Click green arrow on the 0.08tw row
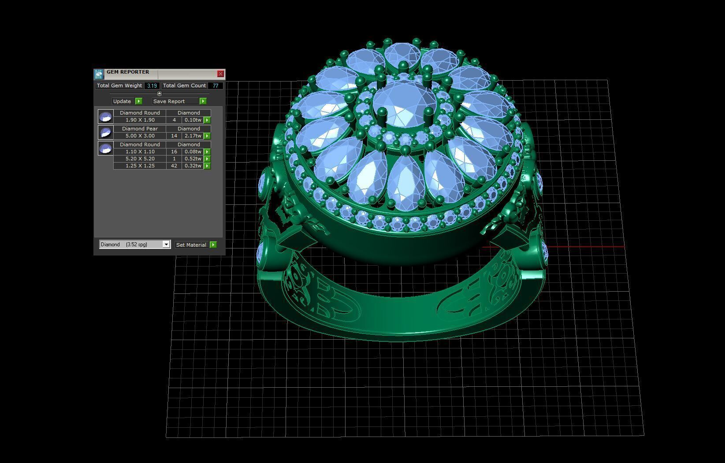Viewport: 725px width, 463px height. (x=207, y=152)
